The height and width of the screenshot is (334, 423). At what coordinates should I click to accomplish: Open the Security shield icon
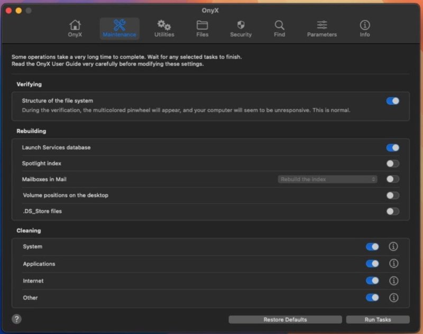[x=241, y=25]
